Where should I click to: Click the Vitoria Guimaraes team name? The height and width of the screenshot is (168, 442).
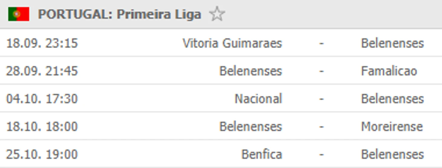coord(232,43)
